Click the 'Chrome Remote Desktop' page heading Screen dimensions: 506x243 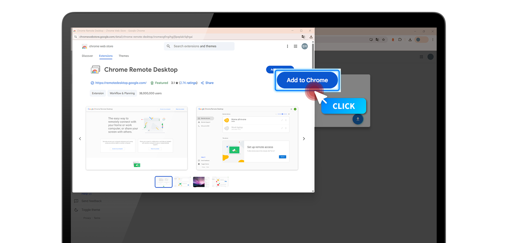click(141, 70)
